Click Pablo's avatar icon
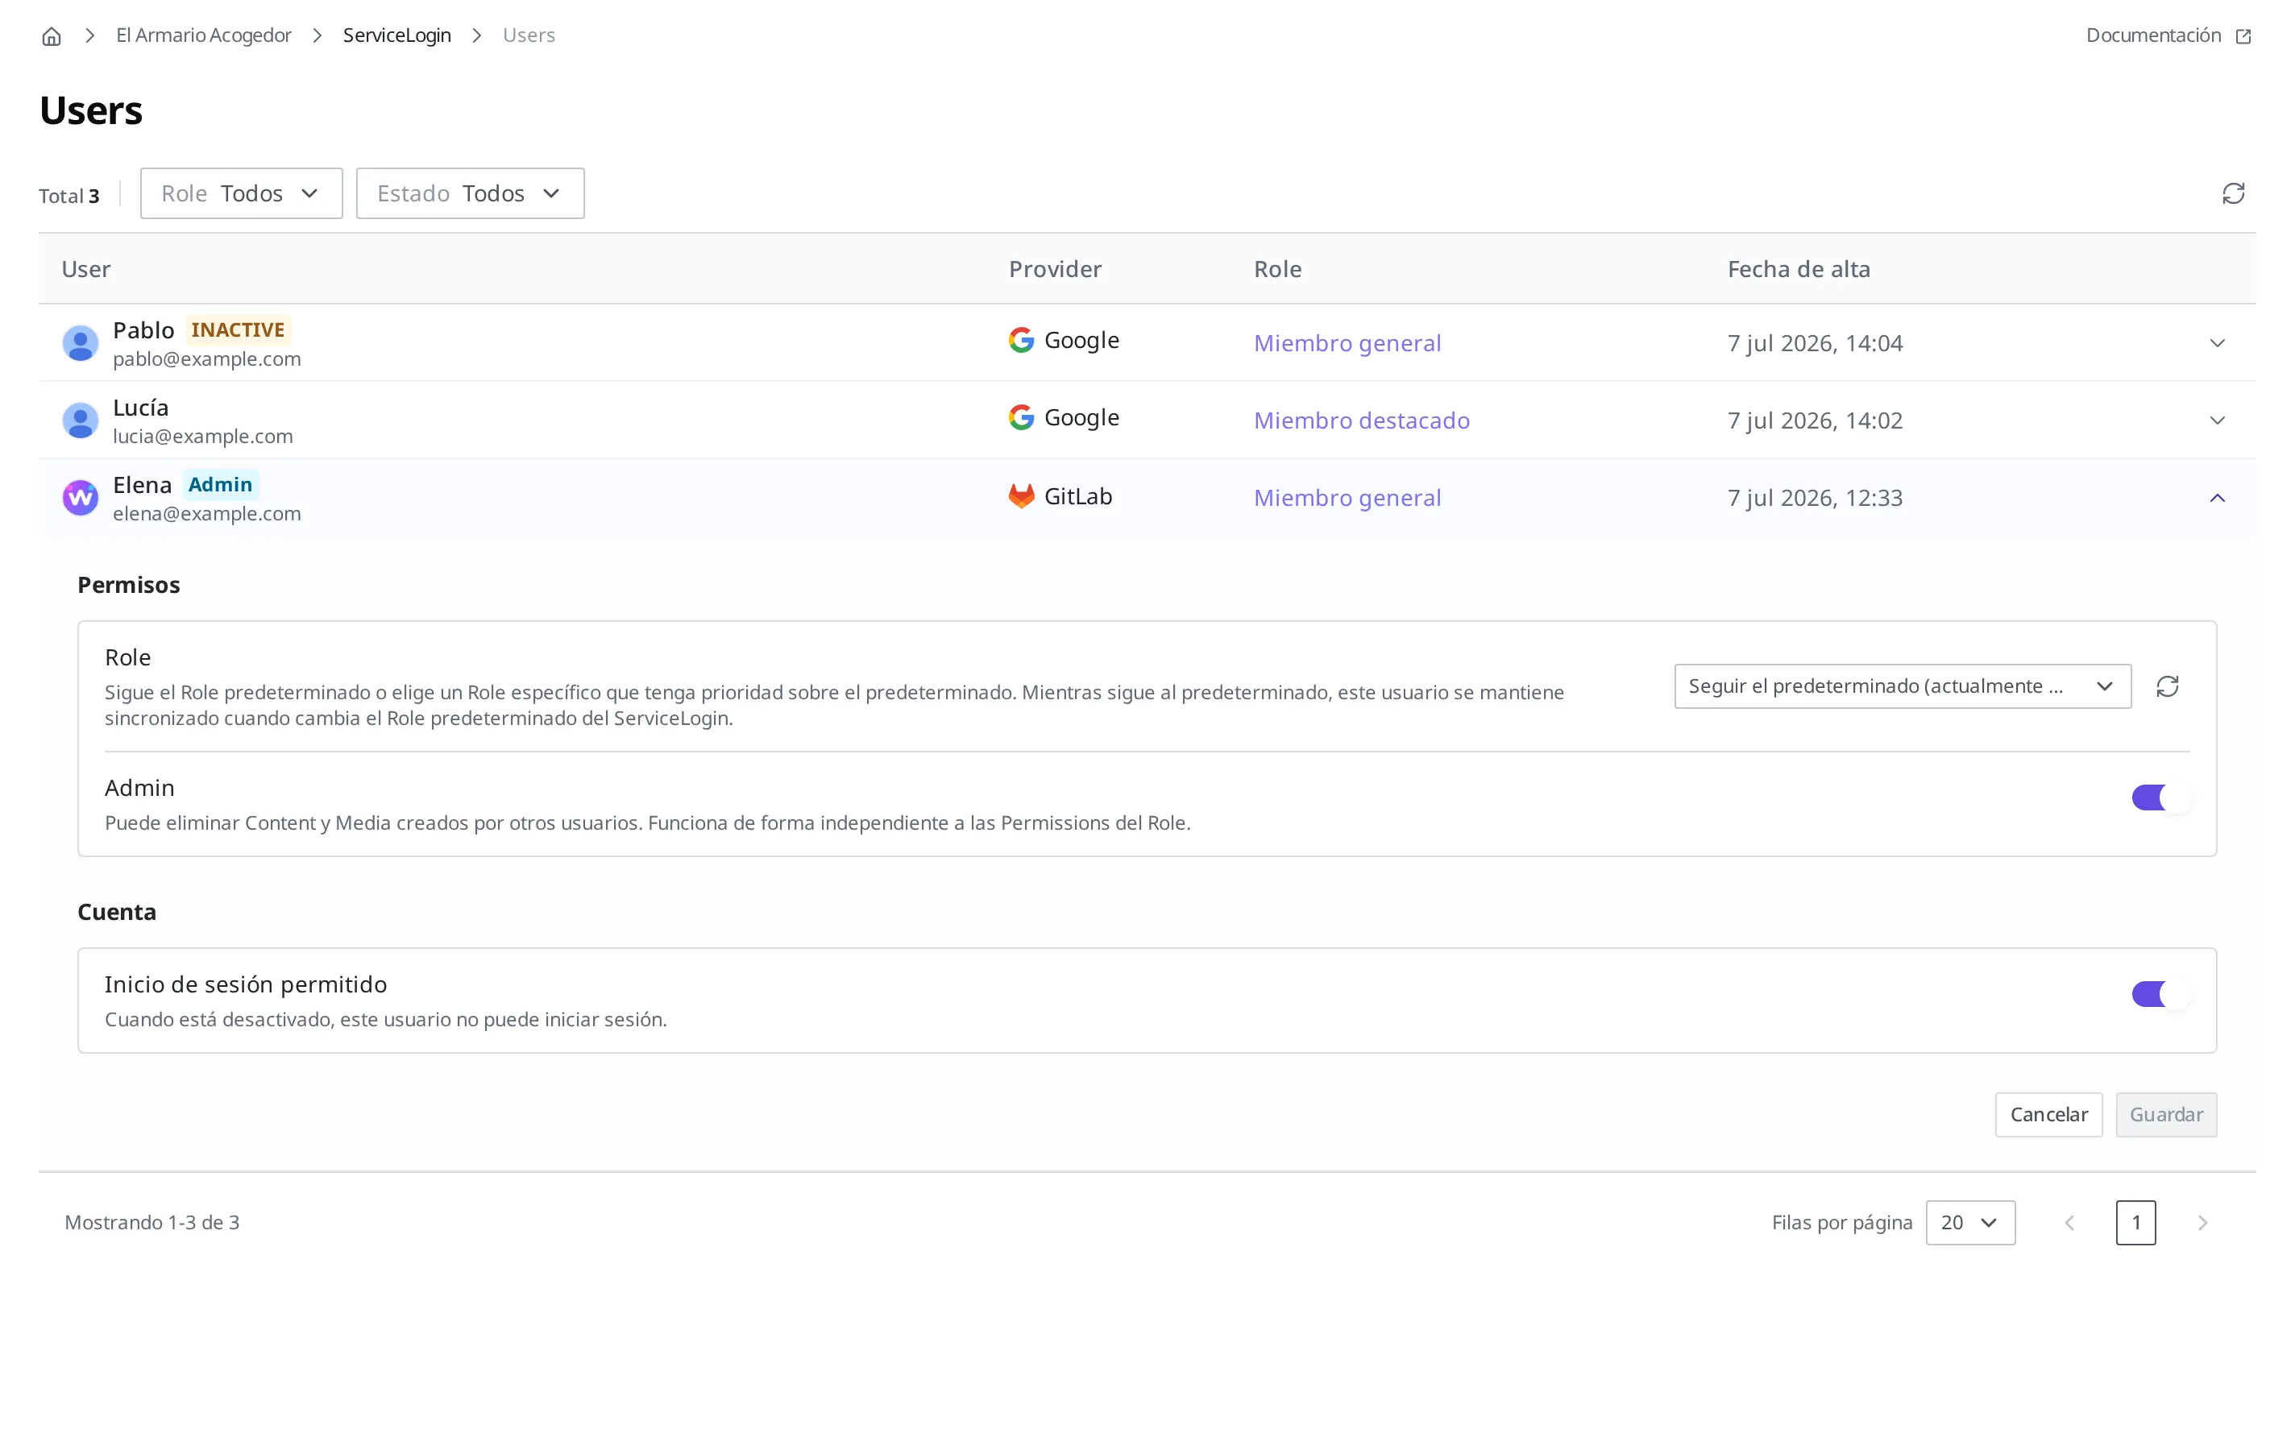 80,343
